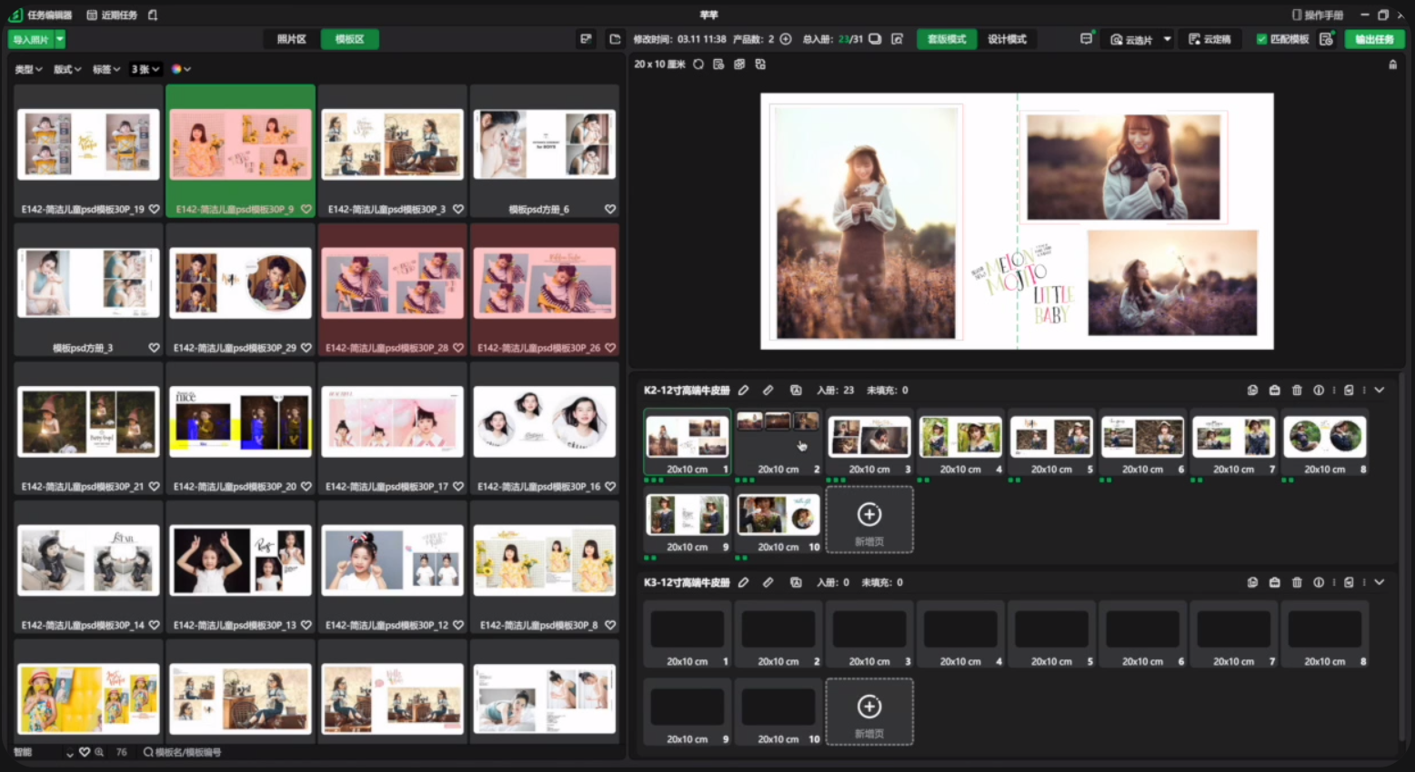Image resolution: width=1415 pixels, height=772 pixels.
Task: Click the folder icon at the template panel's top right
Action: tap(615, 39)
